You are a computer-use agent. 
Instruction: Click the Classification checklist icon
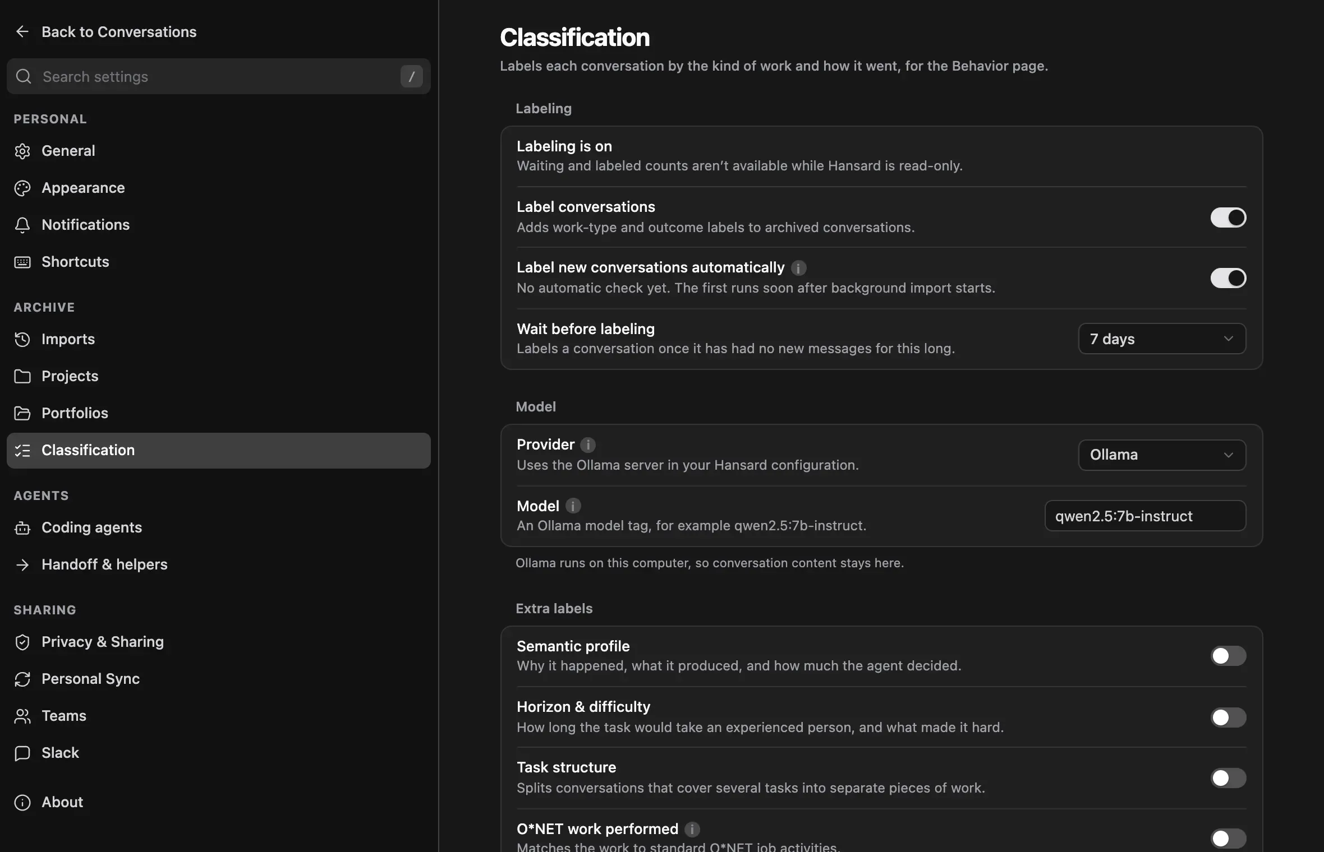[x=22, y=450]
